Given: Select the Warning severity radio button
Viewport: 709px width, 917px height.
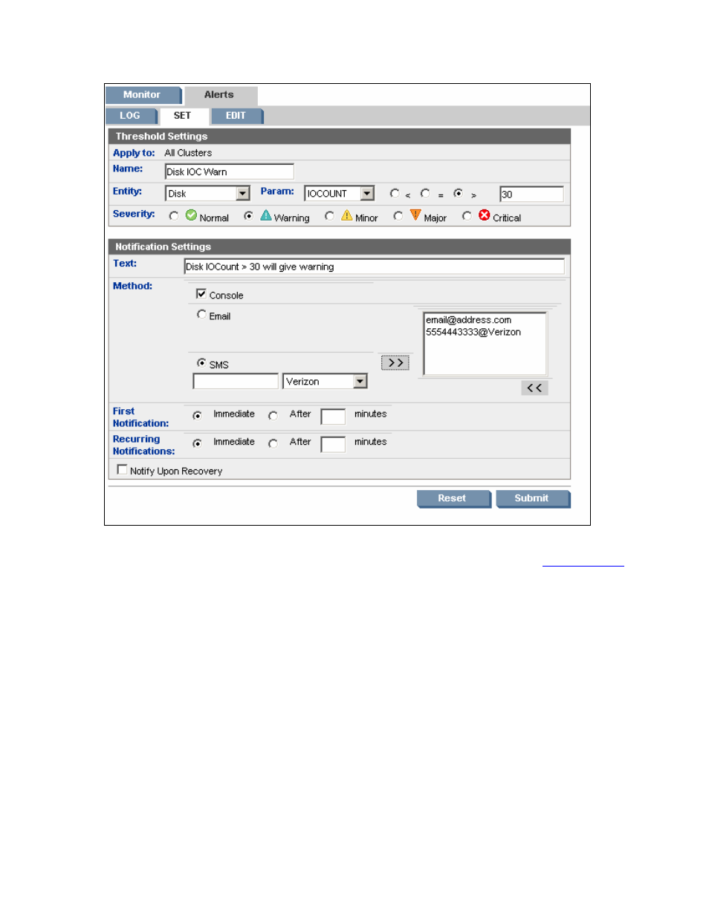Looking at the screenshot, I should [248, 216].
